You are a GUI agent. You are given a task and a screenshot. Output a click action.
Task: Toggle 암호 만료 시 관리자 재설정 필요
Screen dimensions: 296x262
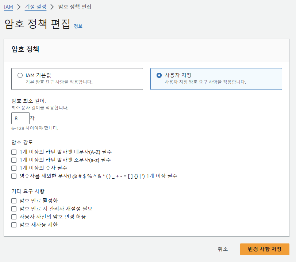[14, 209]
